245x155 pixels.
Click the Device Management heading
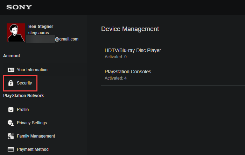tap(130, 29)
